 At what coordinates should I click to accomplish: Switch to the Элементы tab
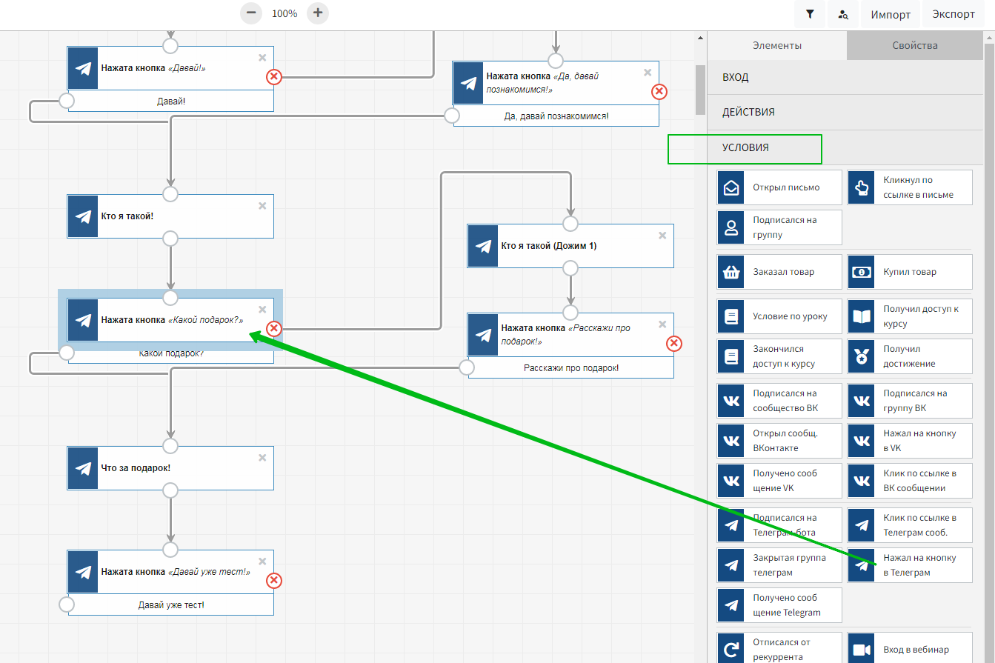pos(776,45)
